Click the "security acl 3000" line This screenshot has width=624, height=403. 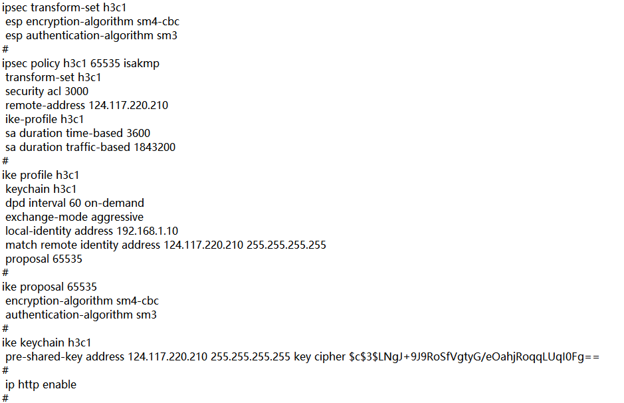47,91
